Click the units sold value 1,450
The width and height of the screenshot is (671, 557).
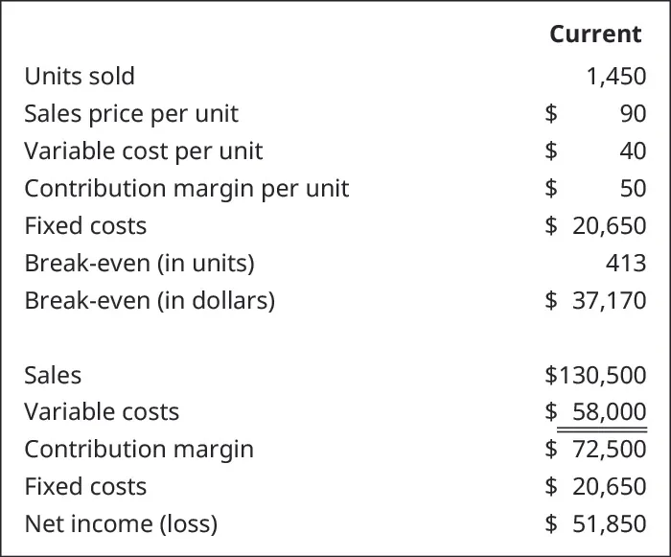(616, 76)
